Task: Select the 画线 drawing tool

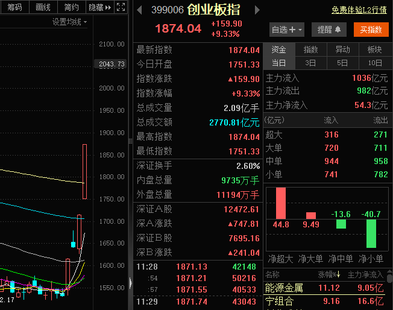Action: [x=43, y=7]
